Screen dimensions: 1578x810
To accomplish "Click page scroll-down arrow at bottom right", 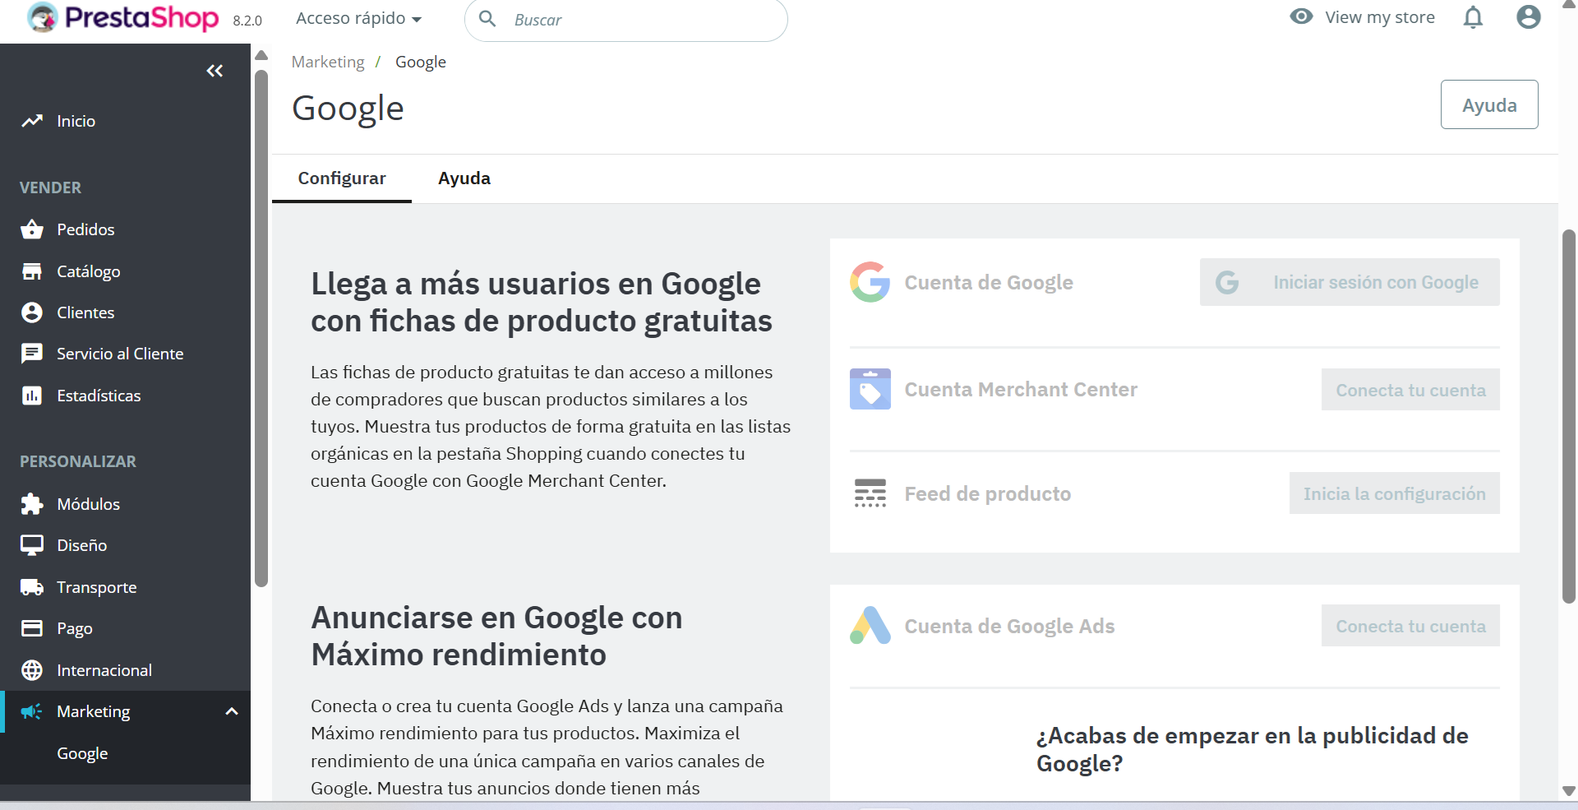I will (x=1569, y=791).
